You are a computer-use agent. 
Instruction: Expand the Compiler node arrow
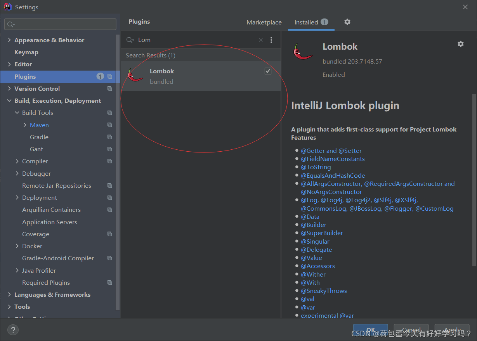(x=17, y=161)
